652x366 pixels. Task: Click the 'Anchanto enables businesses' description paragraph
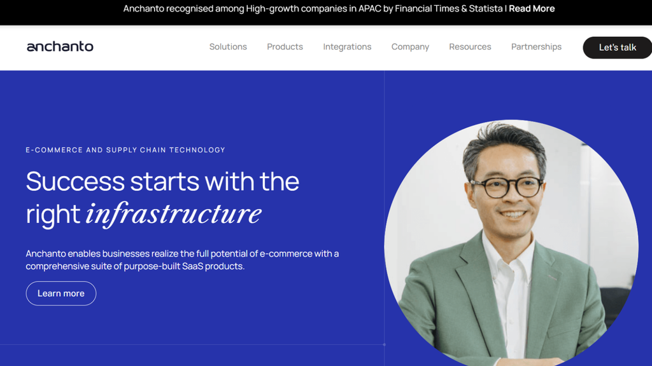coord(182,260)
